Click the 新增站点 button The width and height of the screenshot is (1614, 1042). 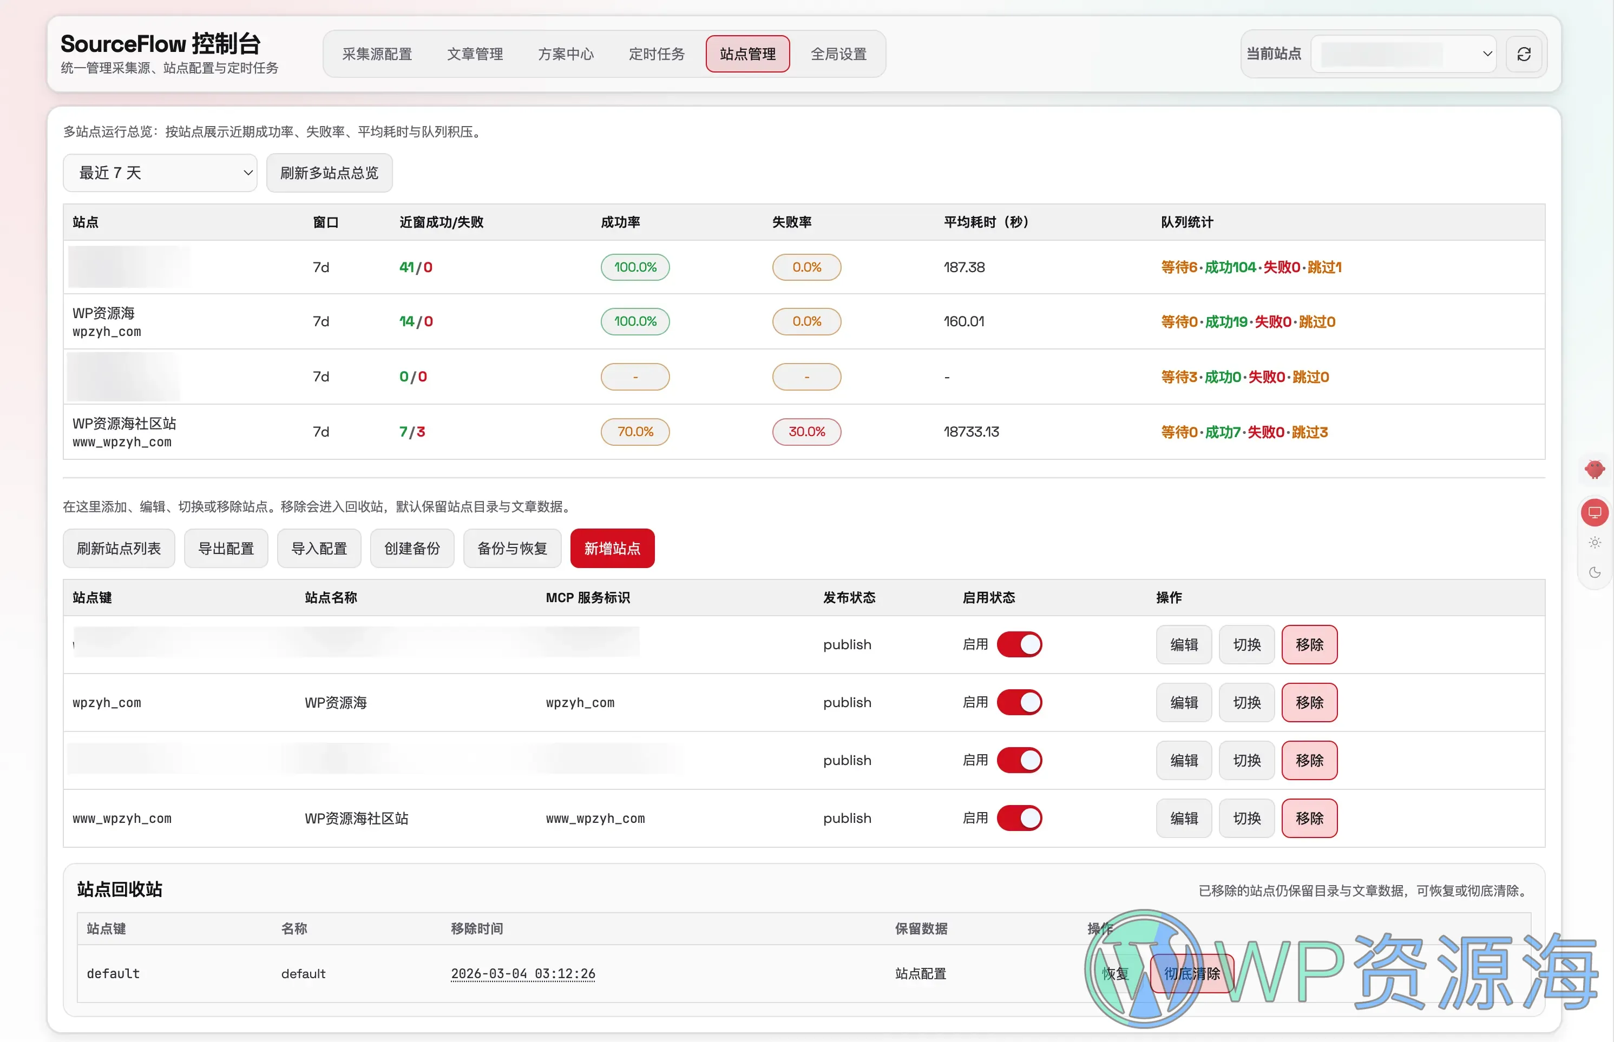[x=612, y=548]
